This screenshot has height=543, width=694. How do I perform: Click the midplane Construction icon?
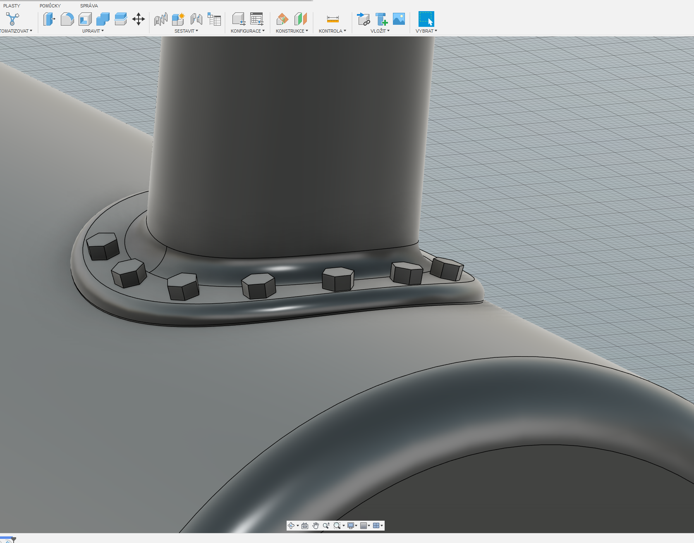point(301,19)
